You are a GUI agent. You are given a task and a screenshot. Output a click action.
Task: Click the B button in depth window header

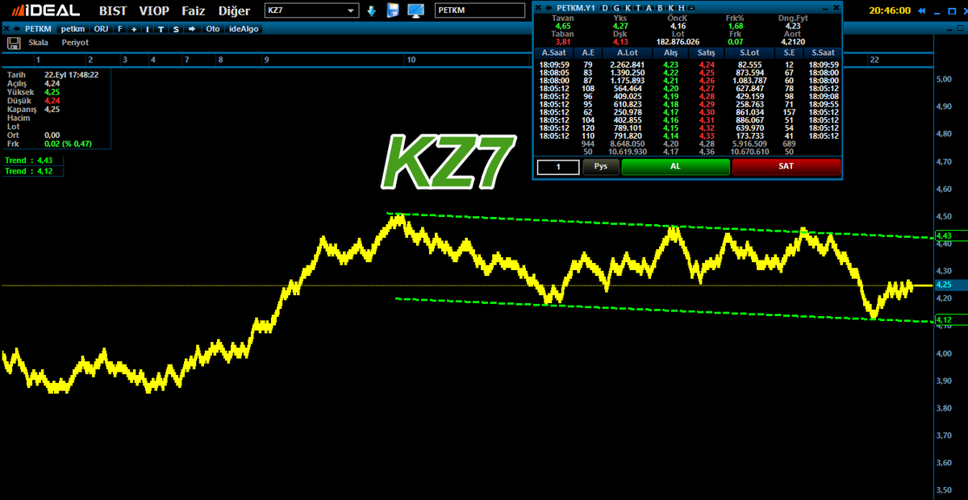click(x=659, y=7)
